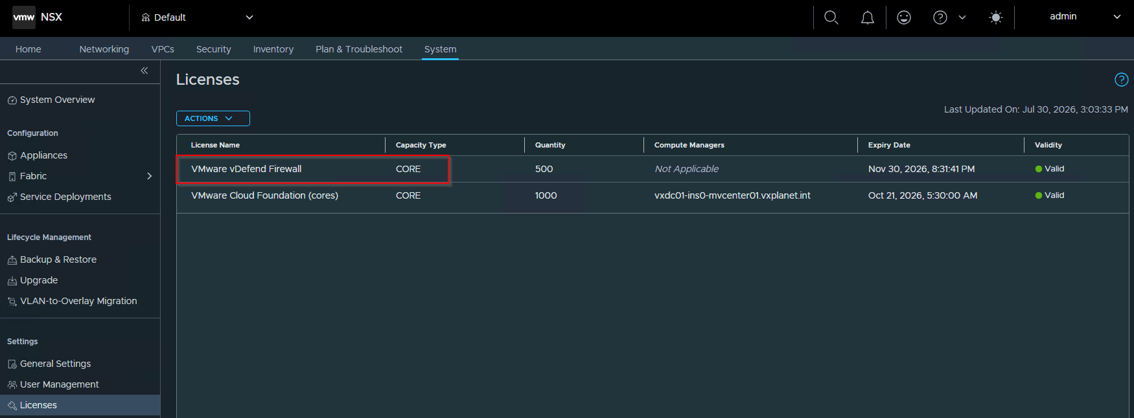1134x418 pixels.
Task: Open Appliances configuration page
Action: (43, 155)
